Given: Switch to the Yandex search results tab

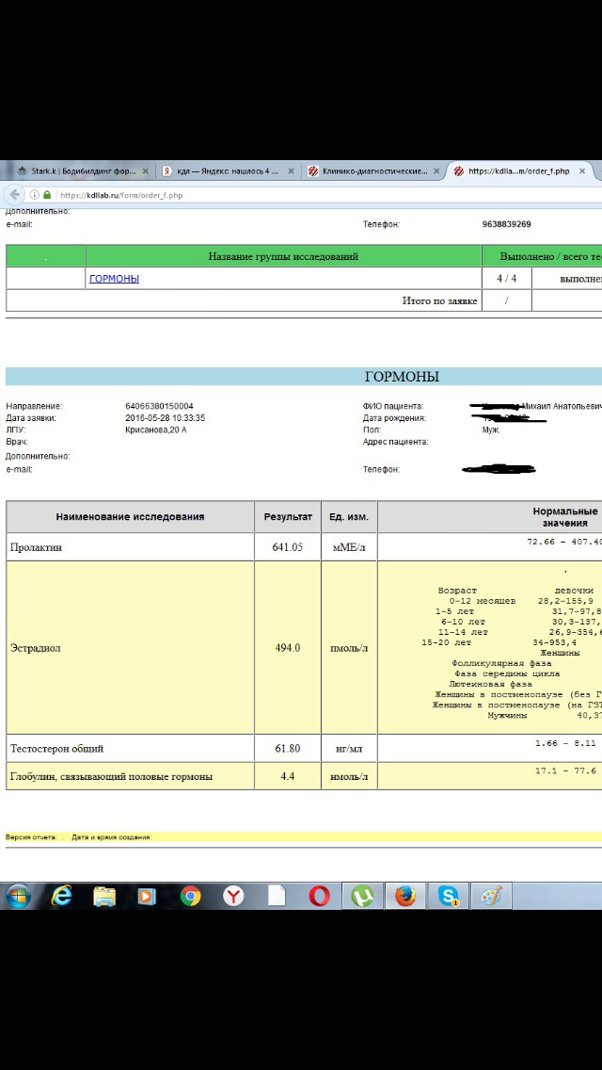Looking at the screenshot, I should [x=221, y=171].
